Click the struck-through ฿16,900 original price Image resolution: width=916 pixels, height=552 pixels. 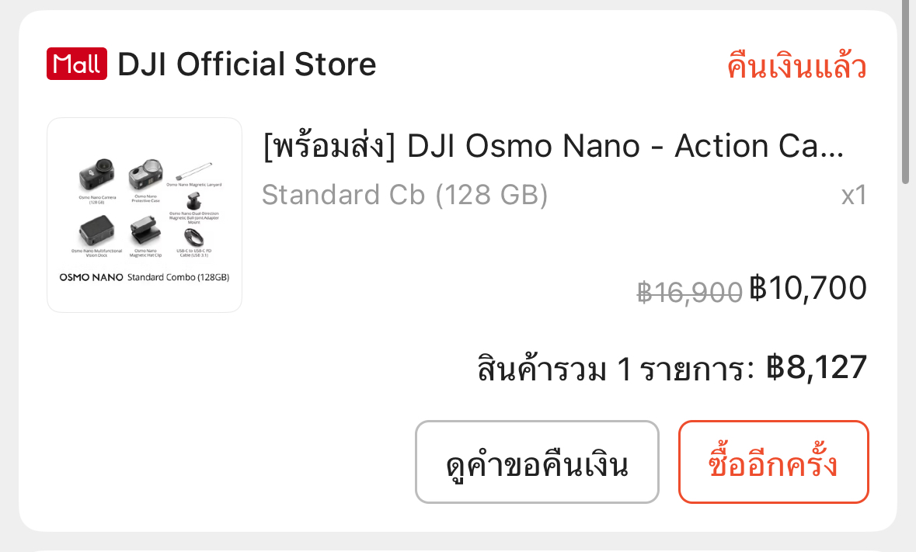(x=689, y=292)
